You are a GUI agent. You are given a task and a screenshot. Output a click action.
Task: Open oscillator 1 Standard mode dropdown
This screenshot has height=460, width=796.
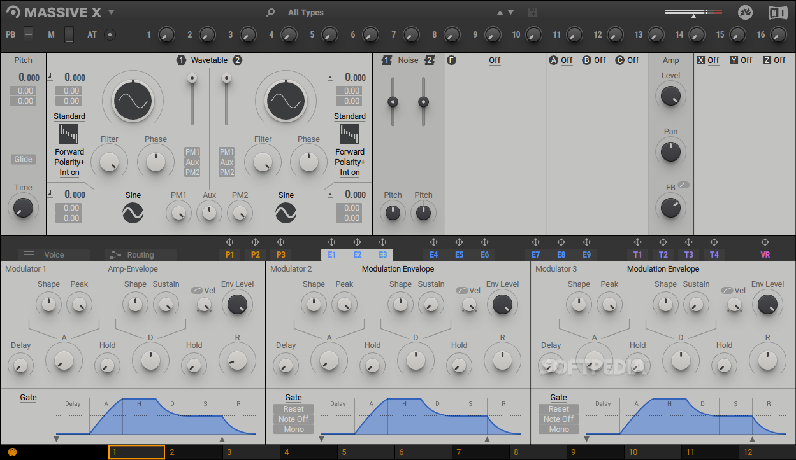(69, 116)
